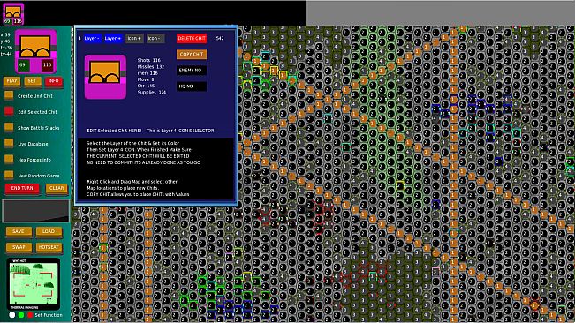
Task: Go to previous icon with Icon - button
Action: (155, 38)
